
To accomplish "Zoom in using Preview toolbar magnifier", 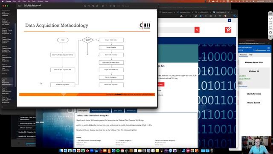I will pyautogui.click(x=93, y=6).
